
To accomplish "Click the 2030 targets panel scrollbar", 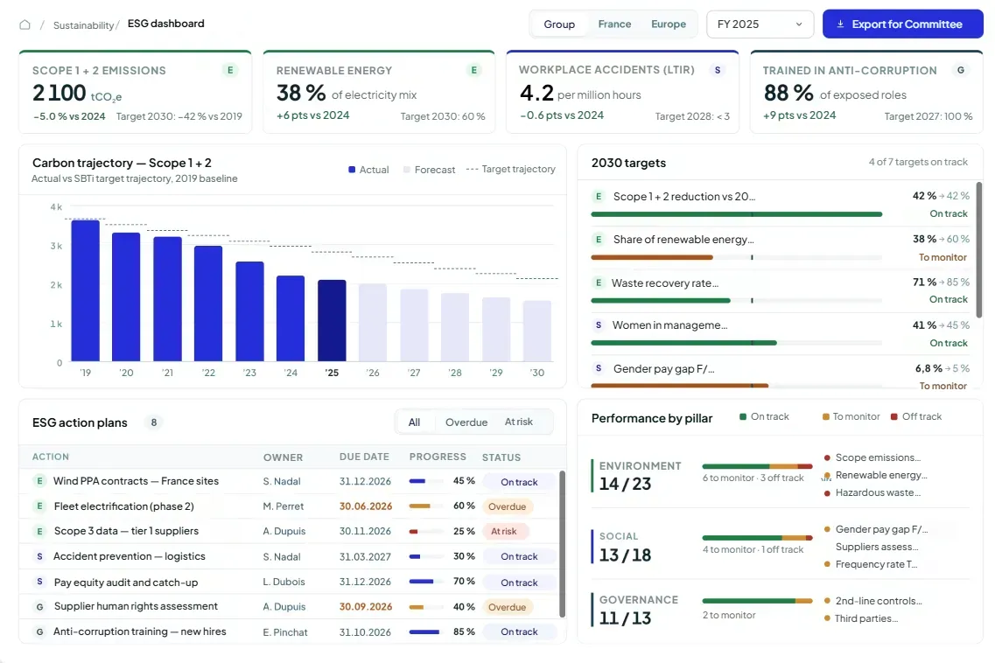I will [x=978, y=251].
